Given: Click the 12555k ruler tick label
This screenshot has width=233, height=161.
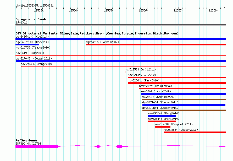Looking at the screenshot, I should pos(109,10).
